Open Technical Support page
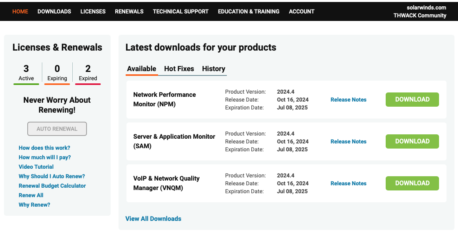This screenshot has width=458, height=243. click(x=181, y=11)
